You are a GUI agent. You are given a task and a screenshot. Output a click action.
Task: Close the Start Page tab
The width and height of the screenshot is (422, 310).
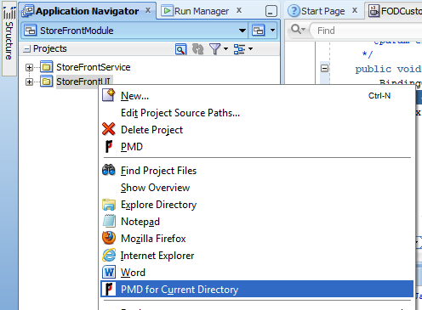355,10
